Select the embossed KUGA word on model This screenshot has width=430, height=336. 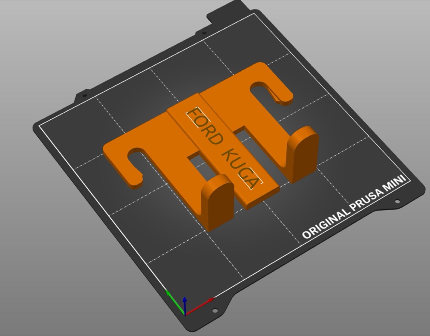241,168
